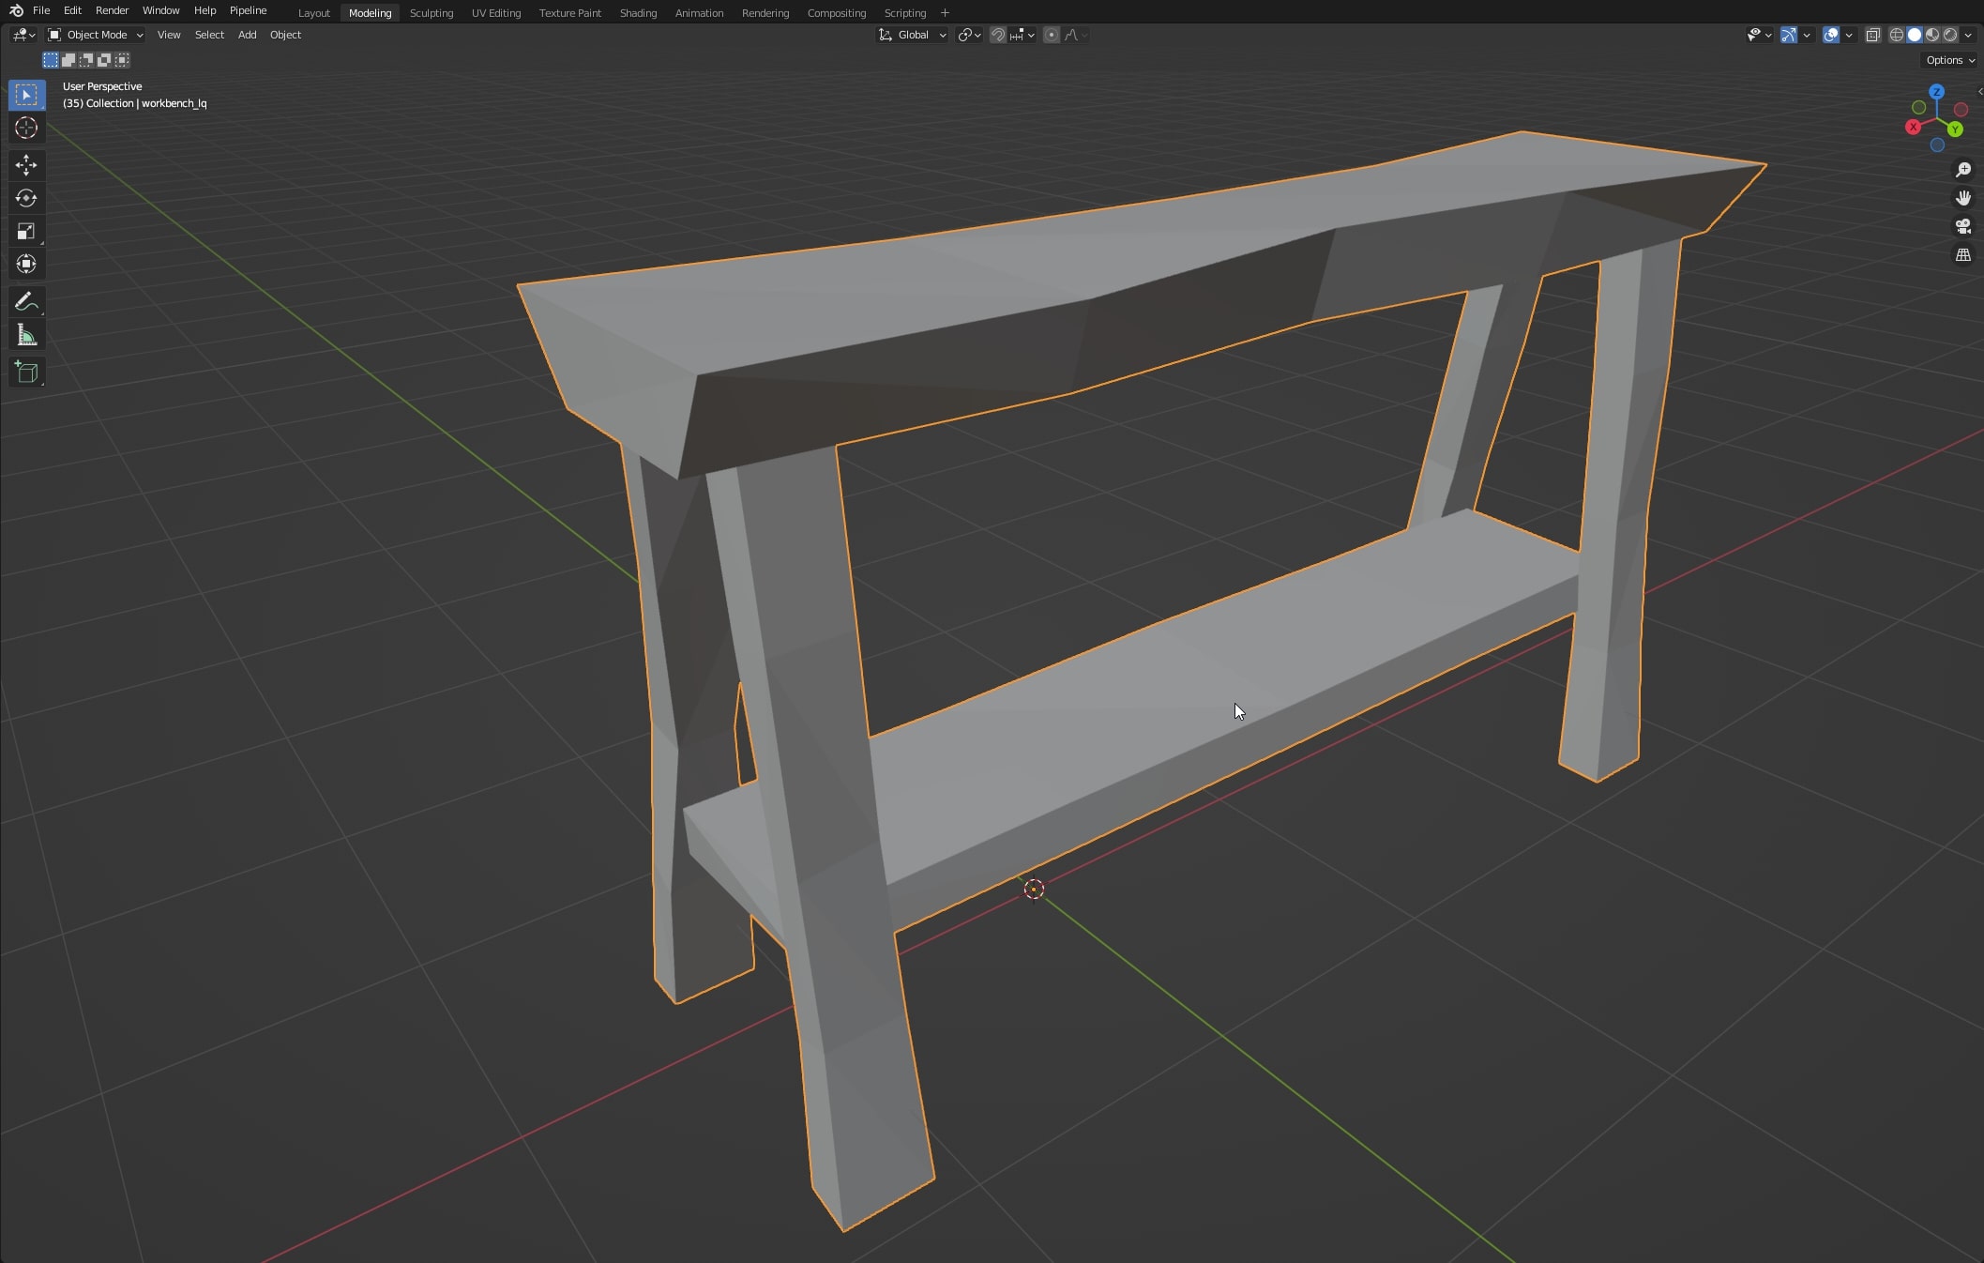Select the Rotate tool
This screenshot has width=1984, height=1263.
(x=26, y=198)
